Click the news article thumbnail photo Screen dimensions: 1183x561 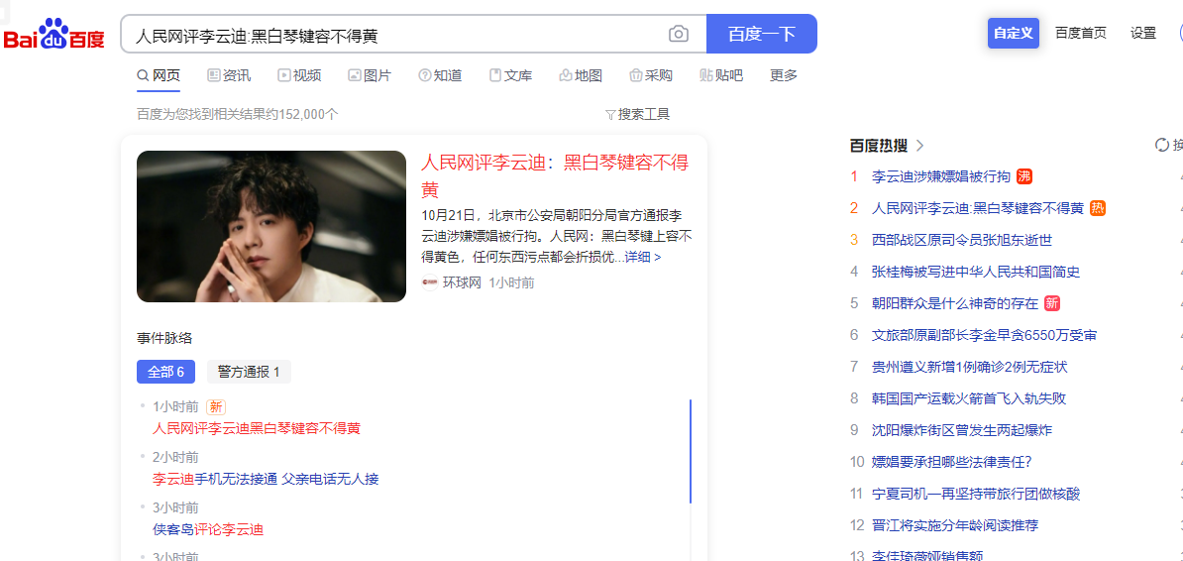point(271,226)
